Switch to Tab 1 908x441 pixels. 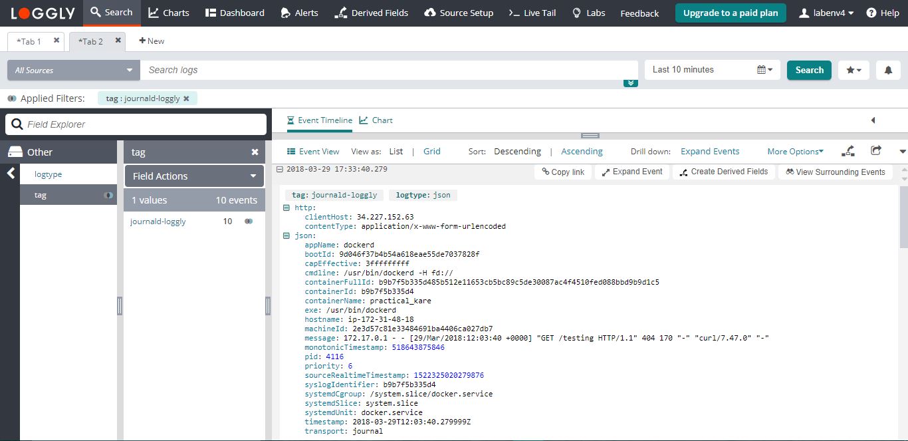click(x=29, y=41)
